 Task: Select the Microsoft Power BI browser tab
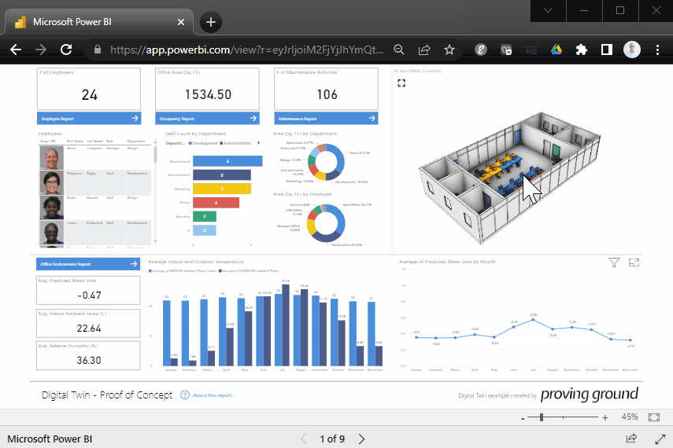point(98,22)
